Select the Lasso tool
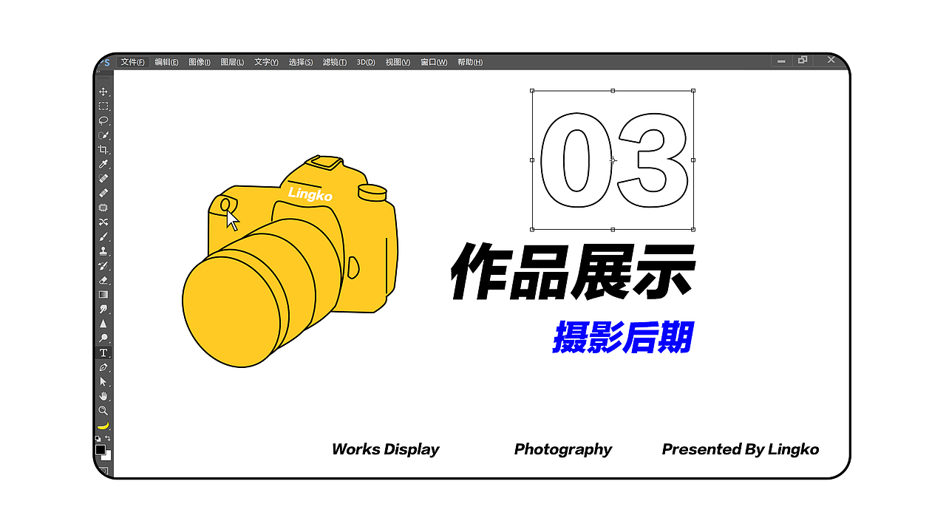The height and width of the screenshot is (532, 946). pos(103,121)
